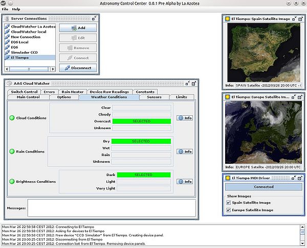
Task: Switch to the Limits tab
Action: [182, 97]
